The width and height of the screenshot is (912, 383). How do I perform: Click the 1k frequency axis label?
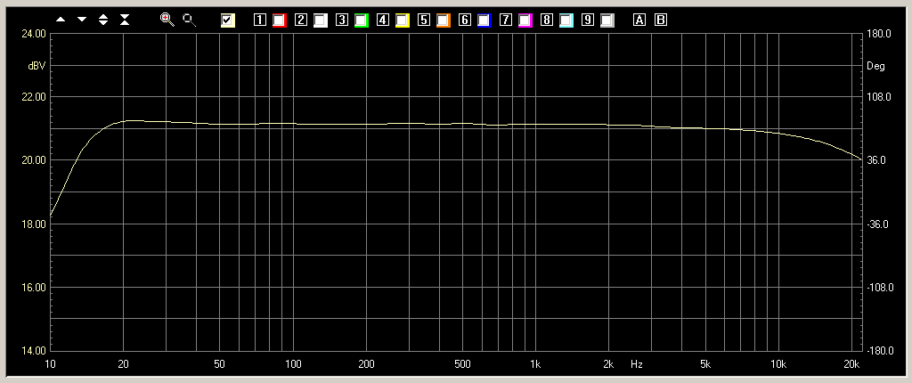click(535, 365)
